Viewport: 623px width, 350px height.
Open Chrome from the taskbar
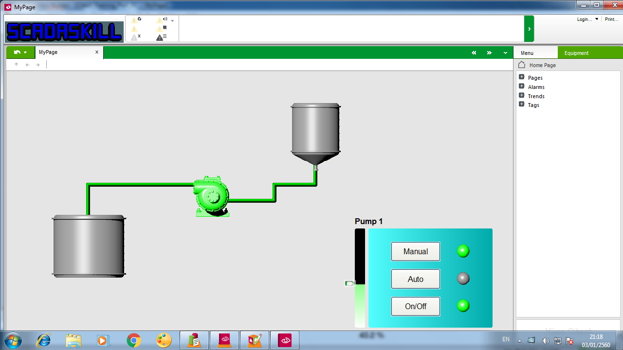click(x=133, y=340)
